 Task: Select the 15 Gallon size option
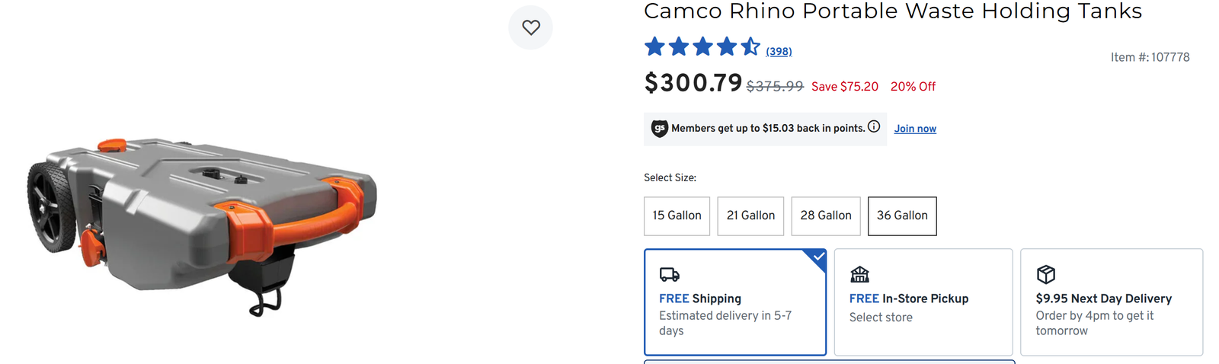click(x=677, y=216)
